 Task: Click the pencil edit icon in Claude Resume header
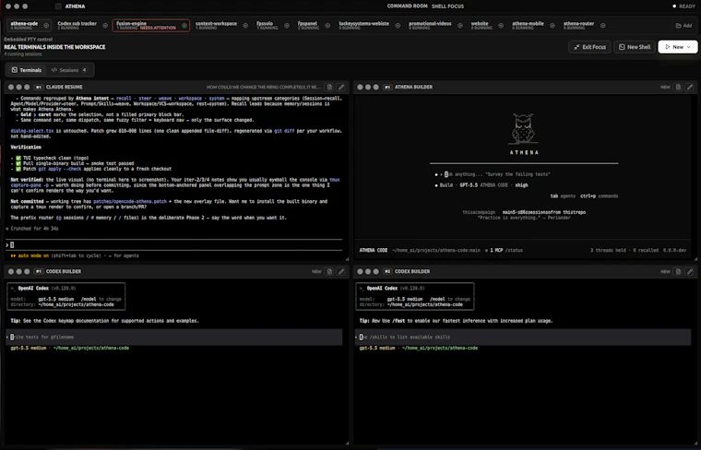[x=341, y=87]
